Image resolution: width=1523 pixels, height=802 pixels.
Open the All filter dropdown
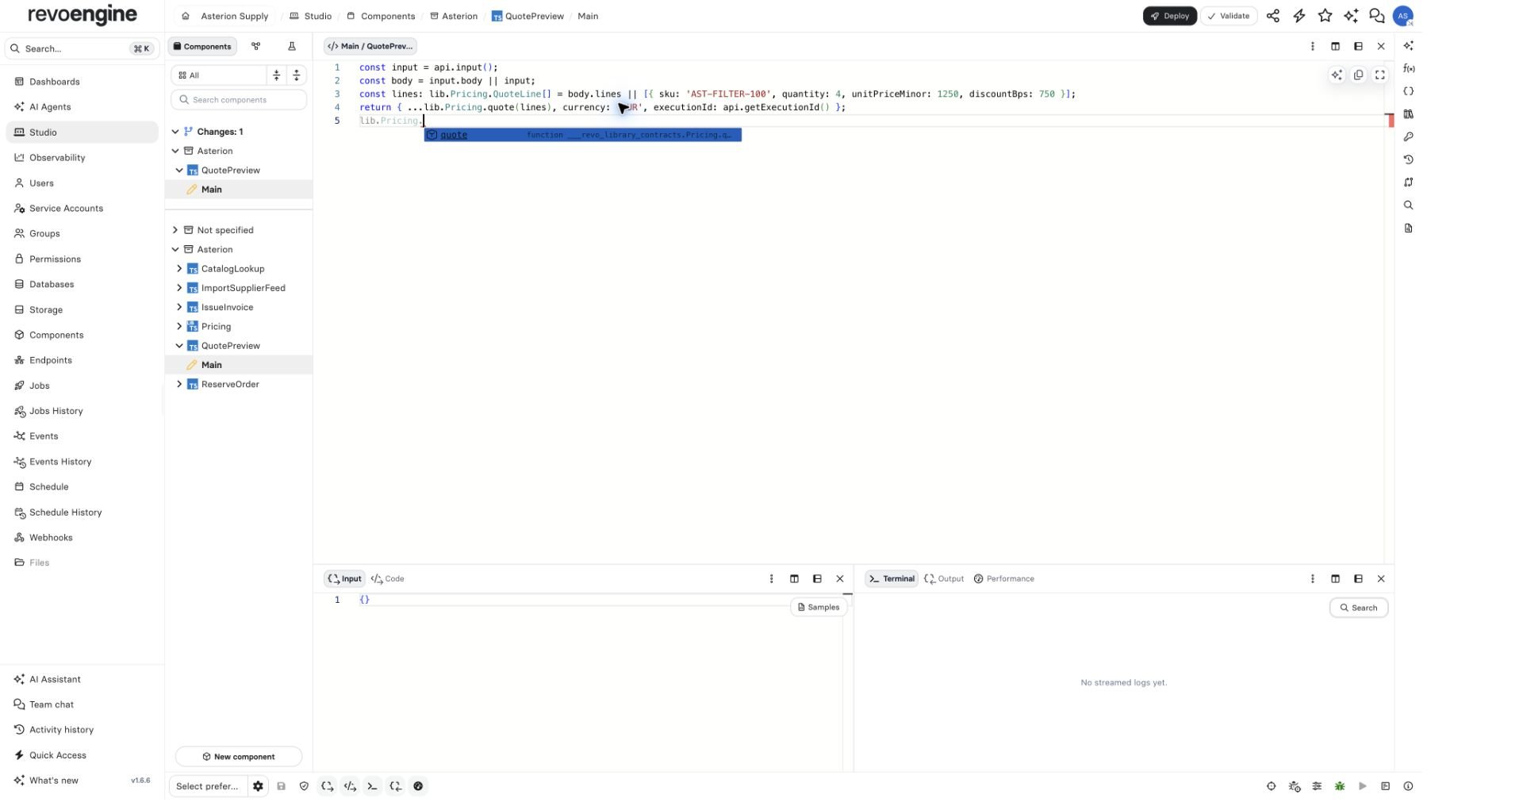point(219,75)
